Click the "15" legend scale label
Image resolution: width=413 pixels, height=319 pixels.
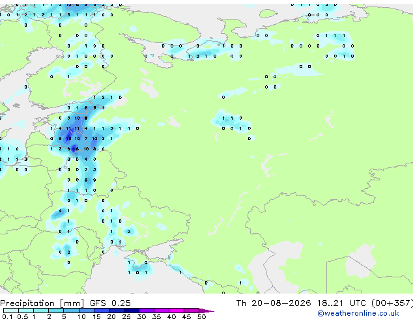click(96, 316)
